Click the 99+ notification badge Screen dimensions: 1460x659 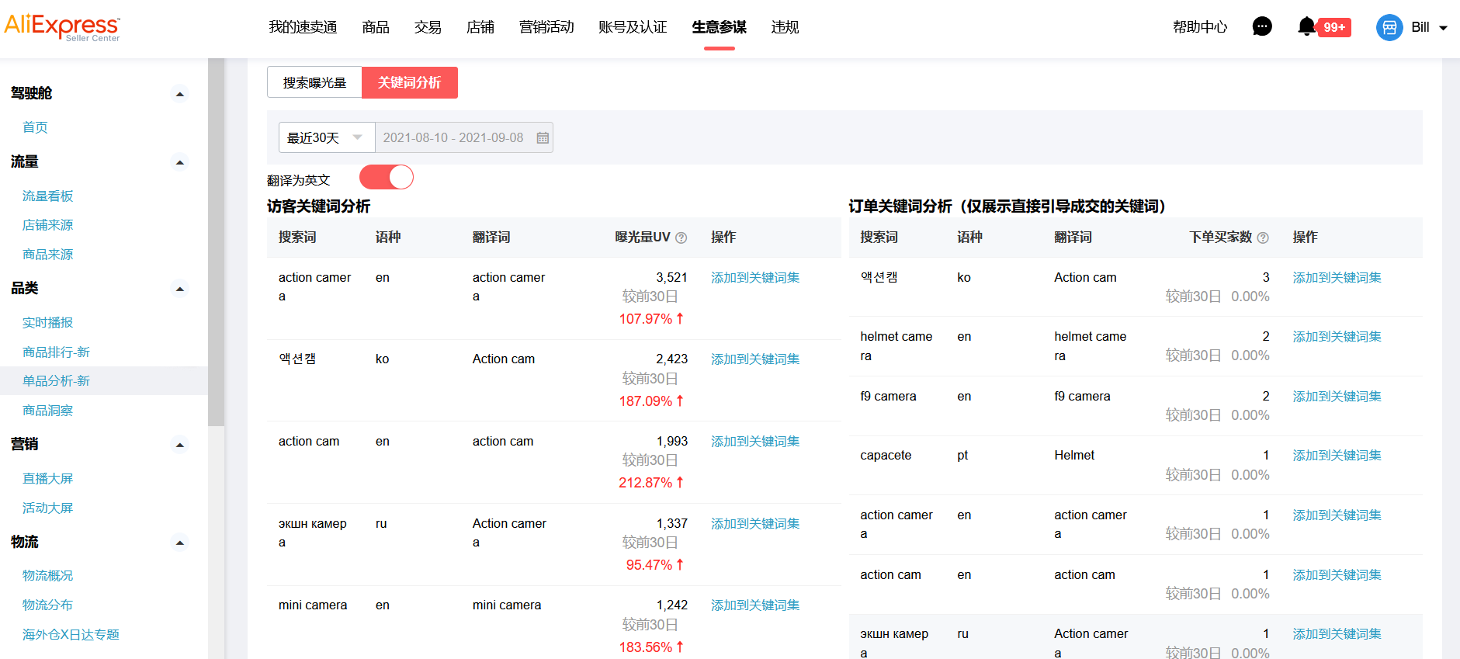click(x=1334, y=28)
